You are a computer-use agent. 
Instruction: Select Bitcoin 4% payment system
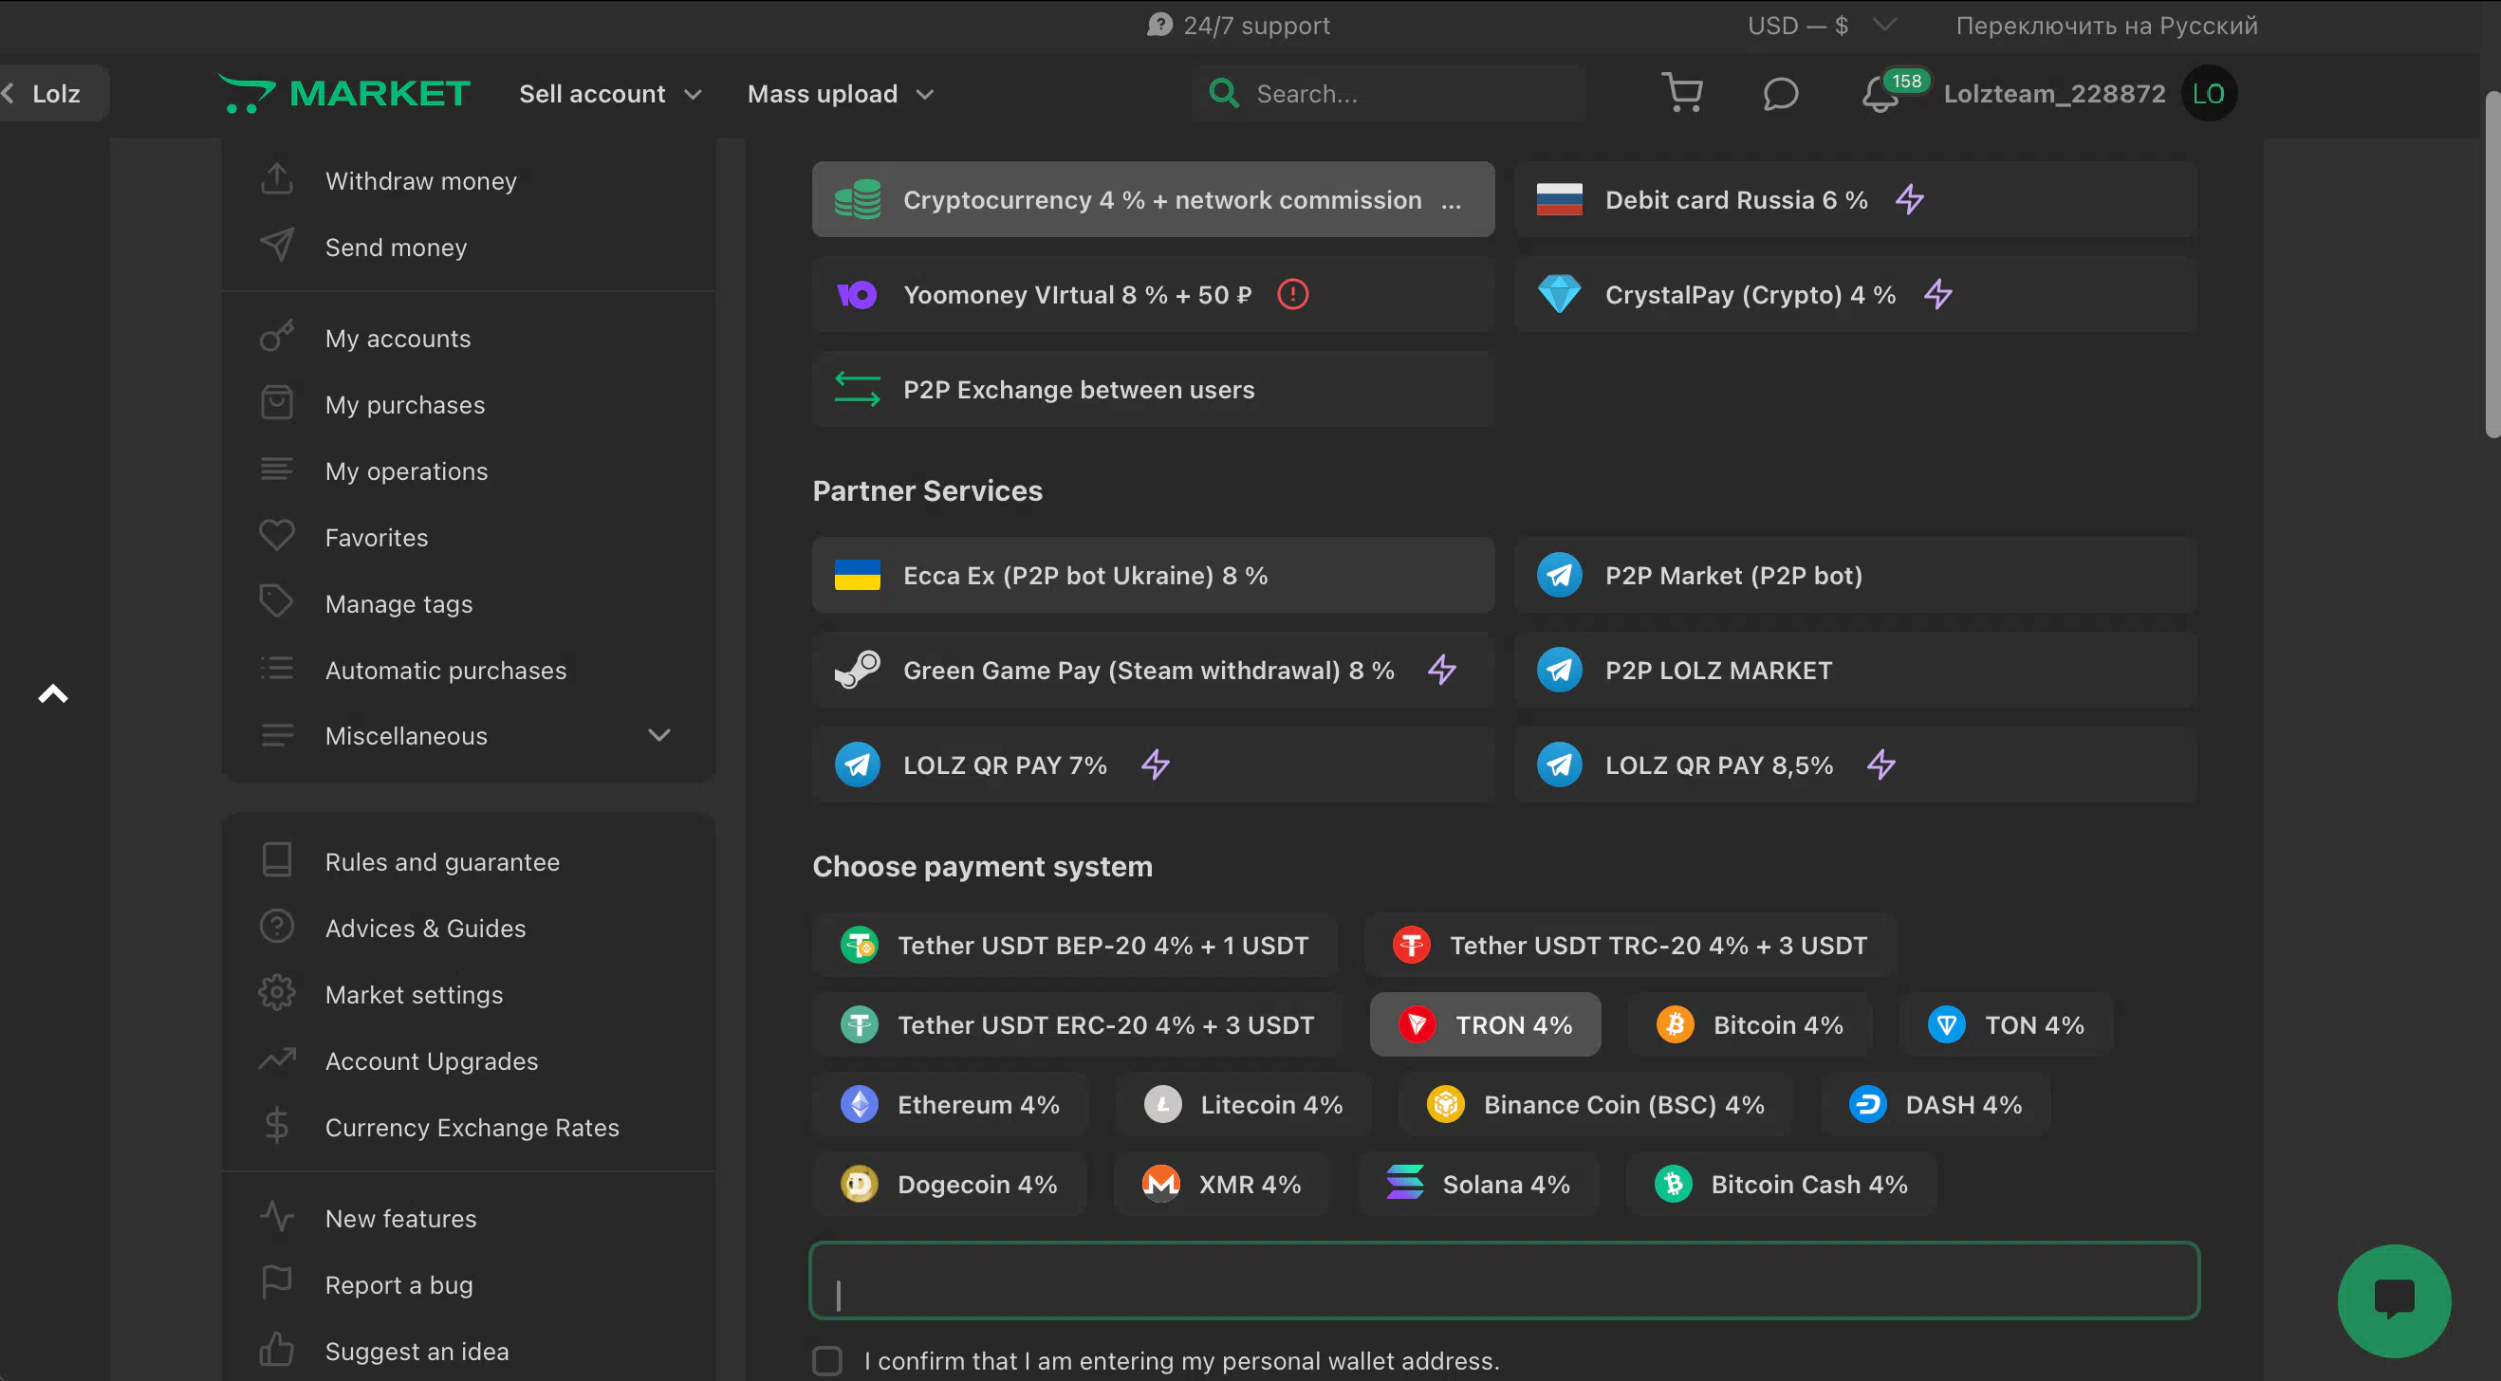pyautogui.click(x=1749, y=1023)
